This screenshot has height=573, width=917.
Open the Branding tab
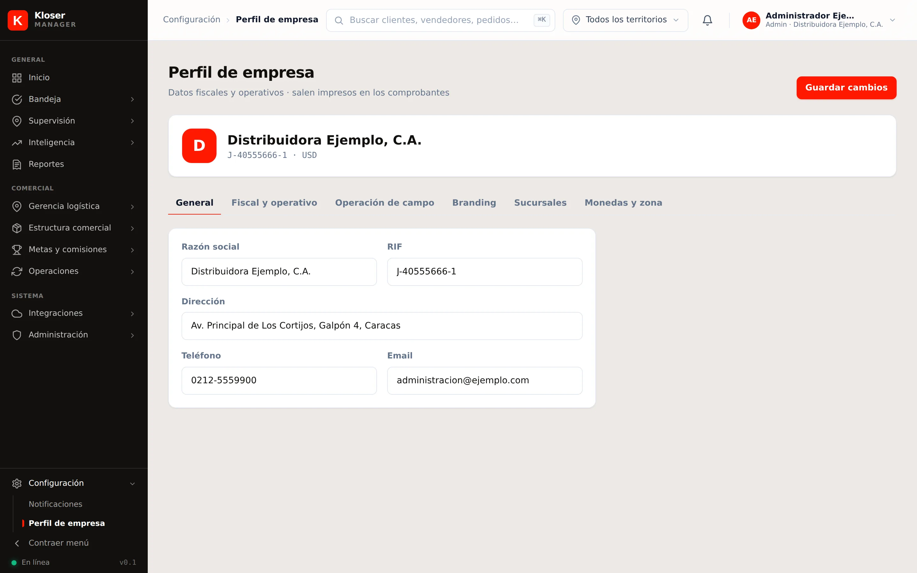click(x=474, y=203)
